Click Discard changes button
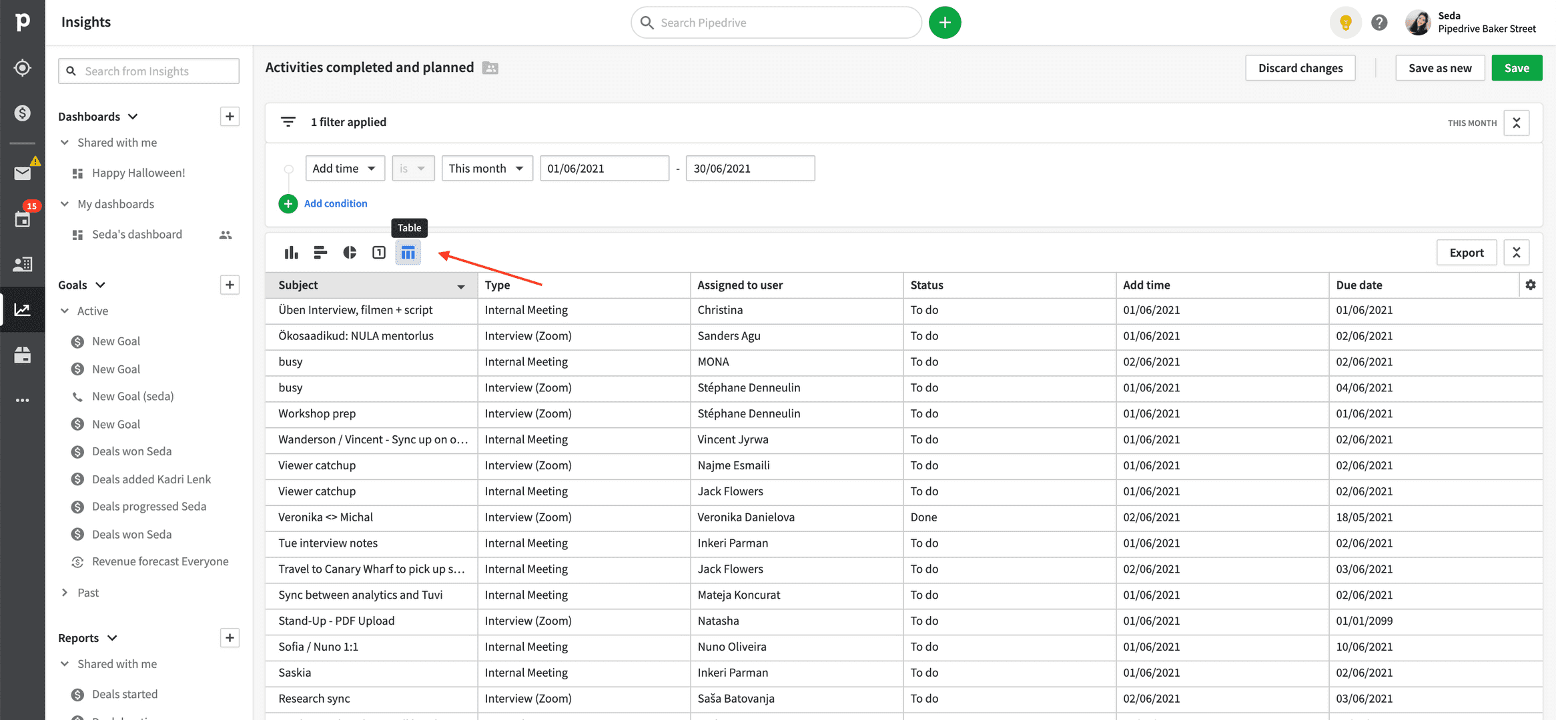 (x=1300, y=68)
